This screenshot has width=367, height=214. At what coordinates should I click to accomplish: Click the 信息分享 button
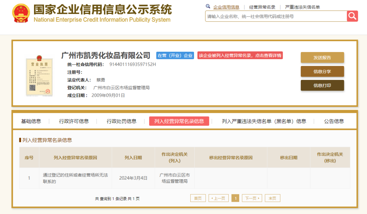coord(322,71)
